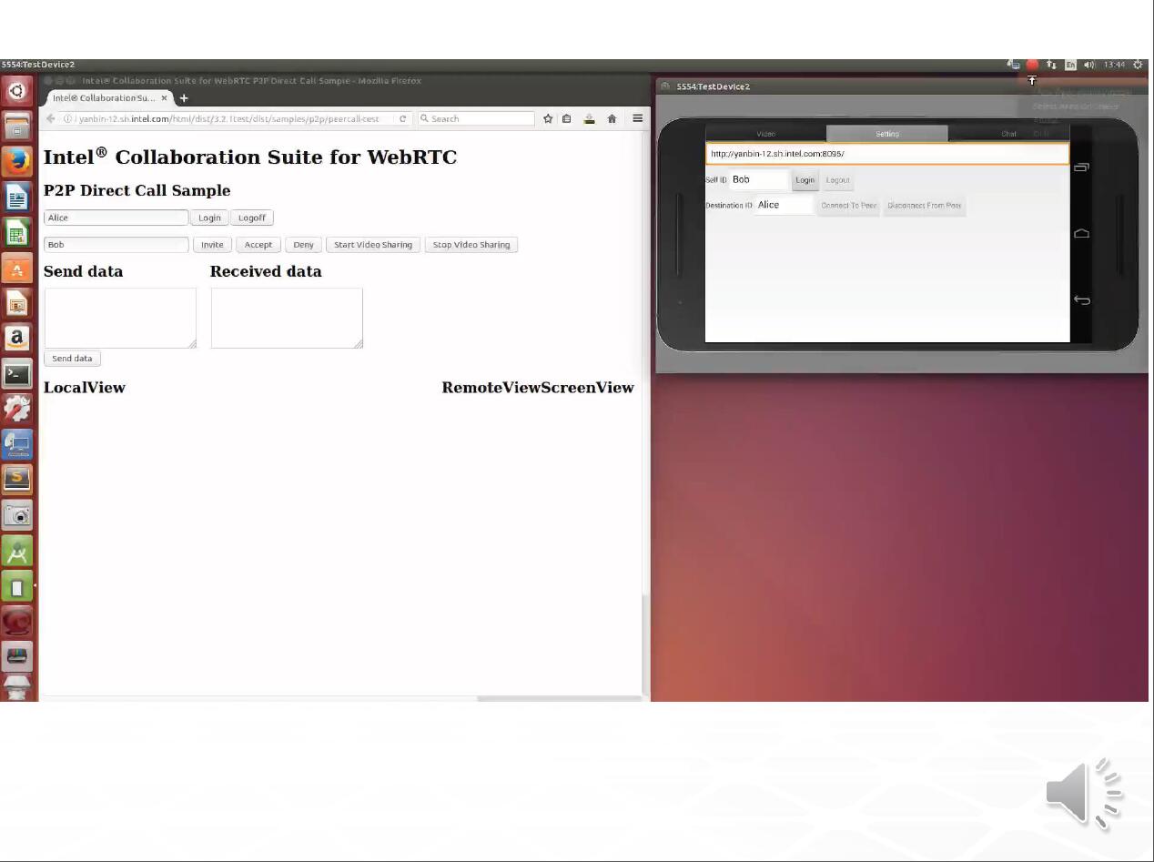This screenshot has width=1154, height=862.
Task: Click the Logoff button
Action: click(252, 218)
